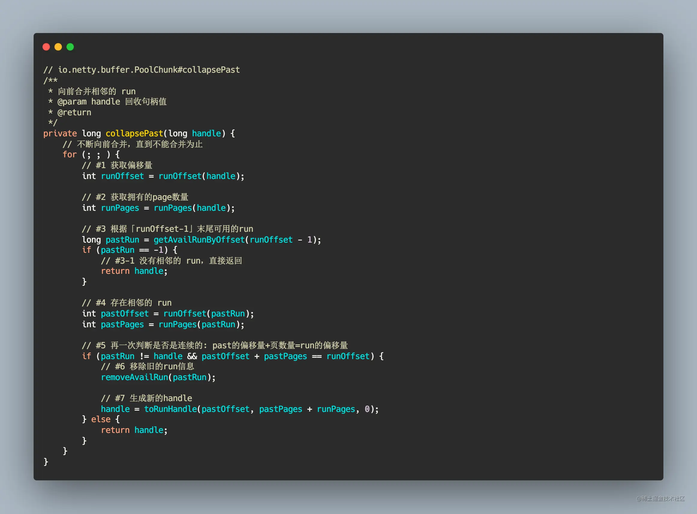Click the '#6 移除旧的run信息' comment

click(148, 367)
